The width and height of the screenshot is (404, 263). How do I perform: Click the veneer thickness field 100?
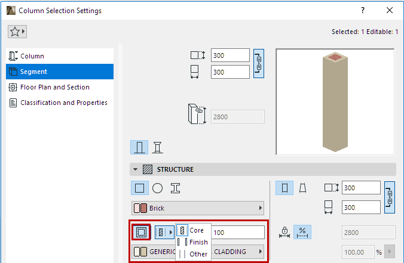click(x=238, y=233)
